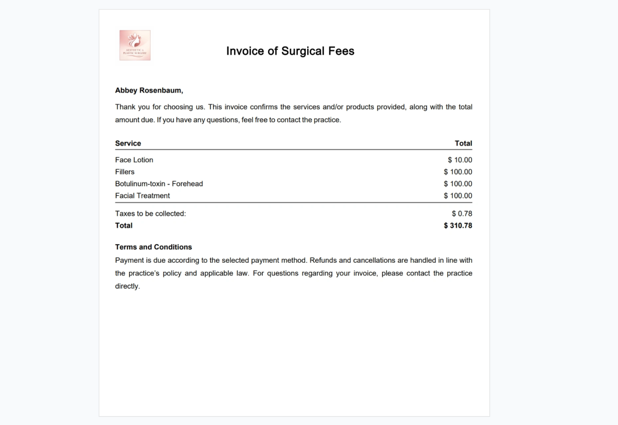Click the Service column header
618x425 pixels.
[x=128, y=143]
